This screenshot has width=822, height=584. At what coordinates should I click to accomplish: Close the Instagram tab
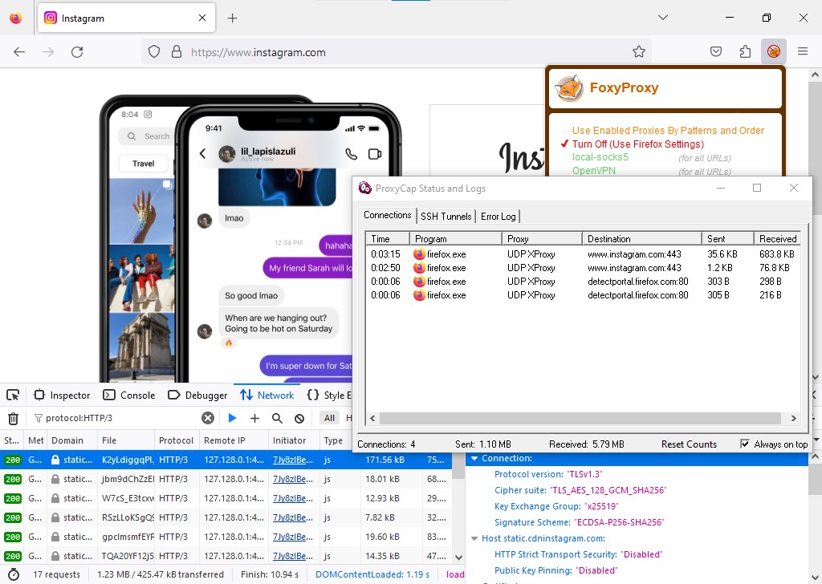coord(202,18)
